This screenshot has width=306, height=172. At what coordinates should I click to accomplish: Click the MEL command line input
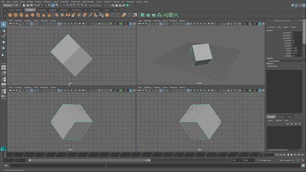pos(57,166)
